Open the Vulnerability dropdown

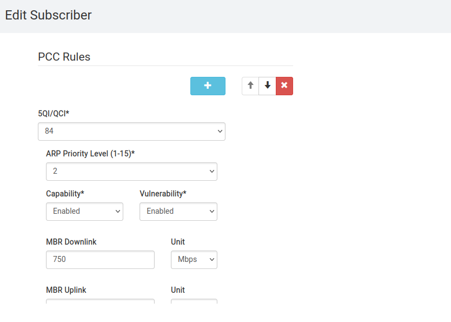tap(178, 212)
